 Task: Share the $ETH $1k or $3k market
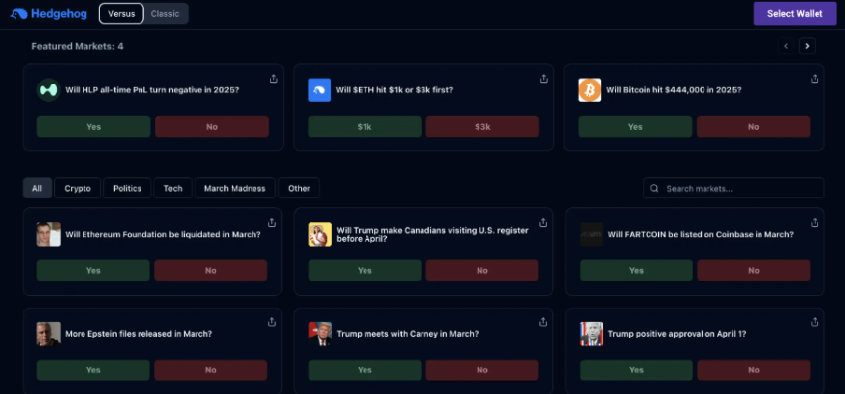(x=543, y=79)
